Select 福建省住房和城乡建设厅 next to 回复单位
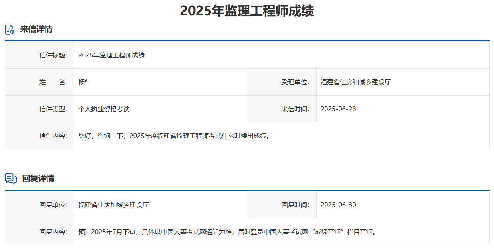The width and height of the screenshot is (494, 250). 113,205
